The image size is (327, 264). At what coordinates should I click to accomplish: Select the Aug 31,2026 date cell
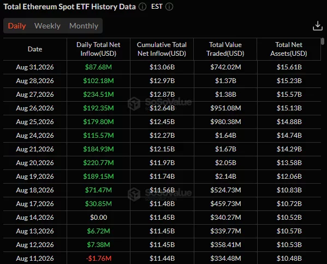pyautogui.click(x=35, y=67)
